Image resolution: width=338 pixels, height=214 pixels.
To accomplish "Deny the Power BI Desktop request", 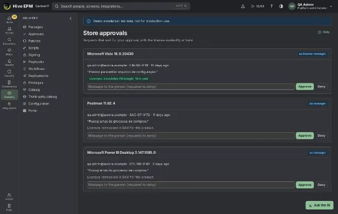I will coord(321,185).
